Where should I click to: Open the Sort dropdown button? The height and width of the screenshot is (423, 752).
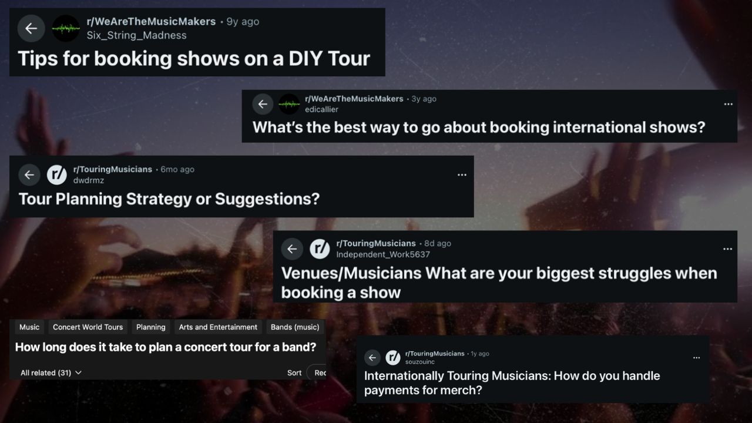pyautogui.click(x=316, y=372)
